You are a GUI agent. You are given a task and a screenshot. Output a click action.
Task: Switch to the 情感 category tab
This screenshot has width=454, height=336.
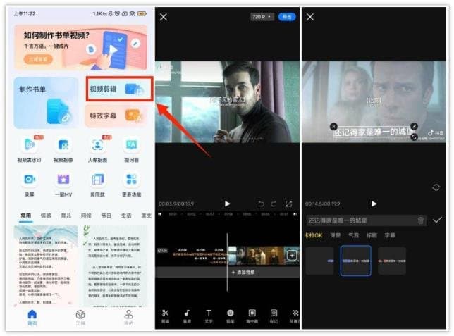(46, 216)
